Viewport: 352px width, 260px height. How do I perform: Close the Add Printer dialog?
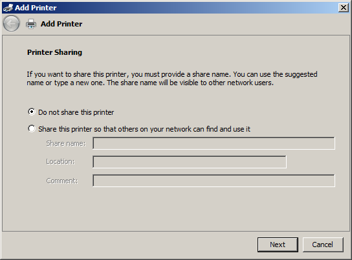pyautogui.click(x=343, y=8)
